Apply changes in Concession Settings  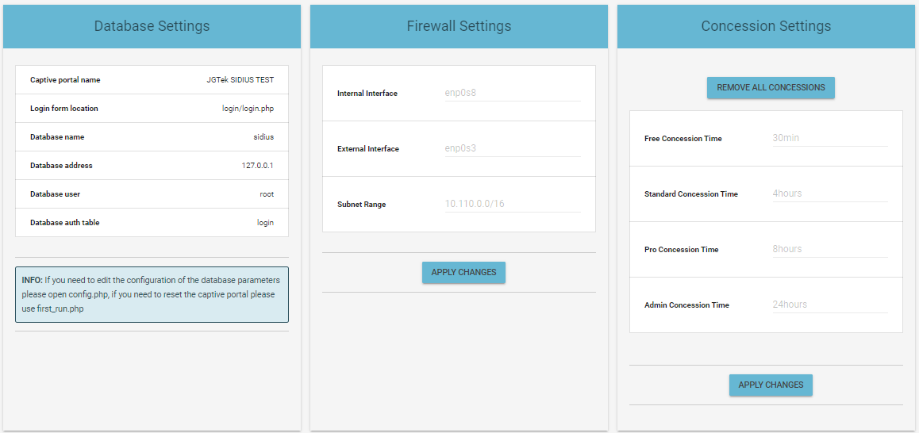tap(771, 385)
